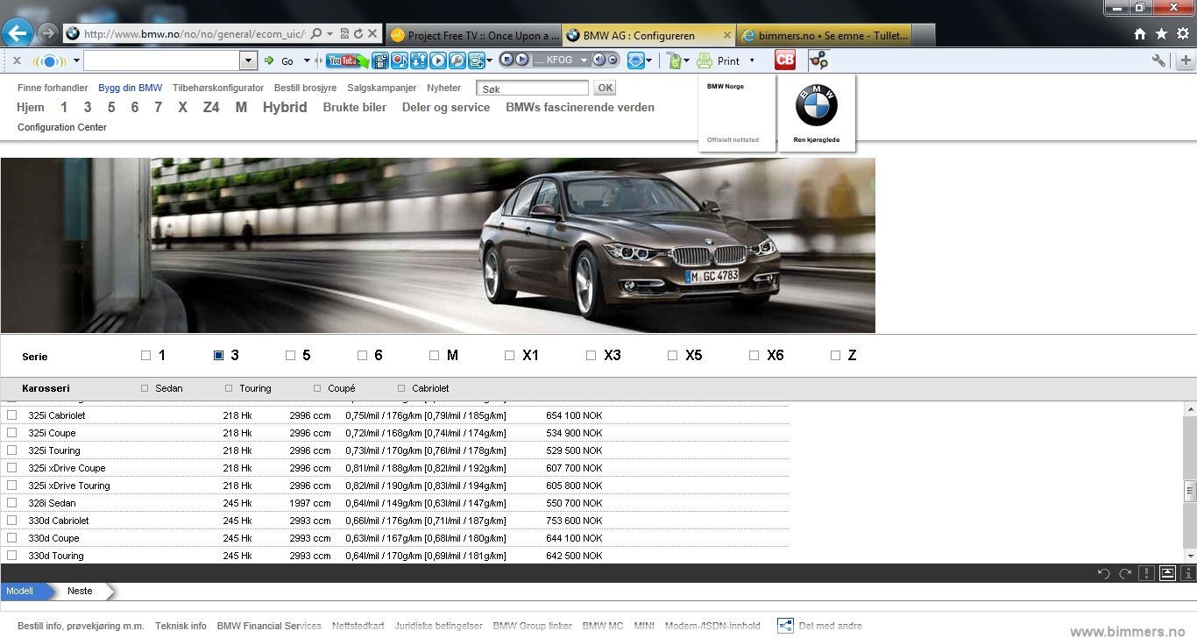The image size is (1197, 638).
Task: Click the broadcast signal toolbar icon
Action: pos(49,61)
